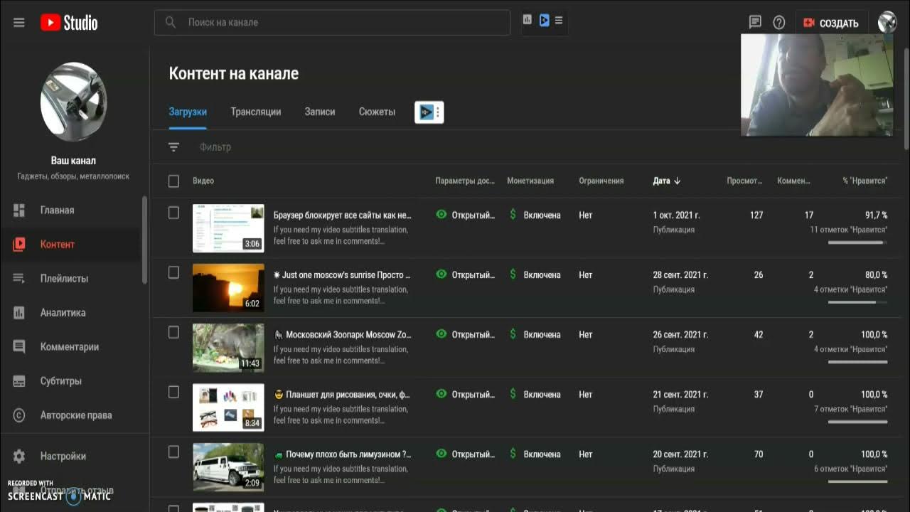
Task: Click monetization dollar icon for Браузер блокирует video
Action: coord(513,215)
